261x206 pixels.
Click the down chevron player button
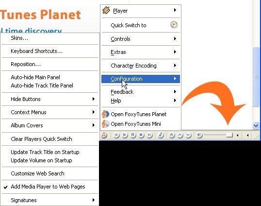188,135
